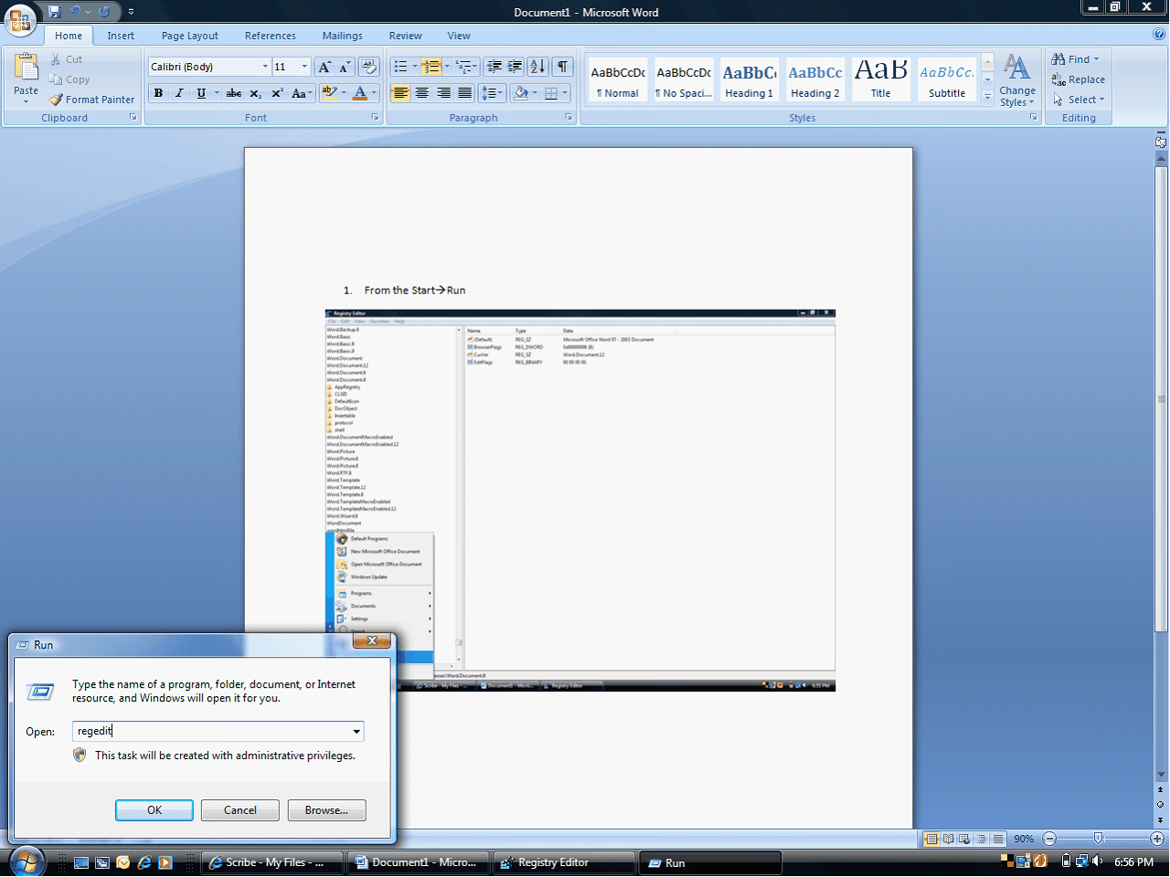Toggle underline formatting

(x=201, y=93)
